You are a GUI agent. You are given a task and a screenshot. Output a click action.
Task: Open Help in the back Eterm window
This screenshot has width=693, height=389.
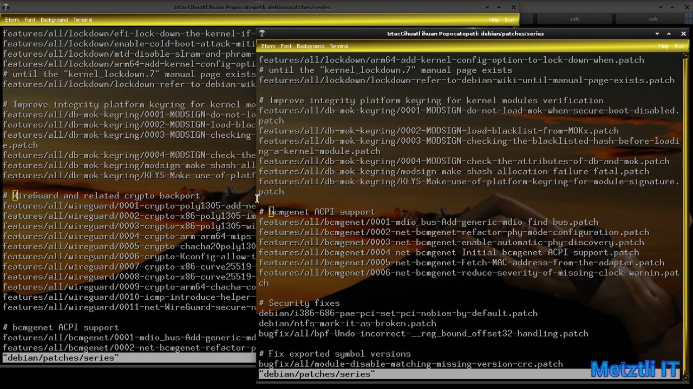point(494,20)
